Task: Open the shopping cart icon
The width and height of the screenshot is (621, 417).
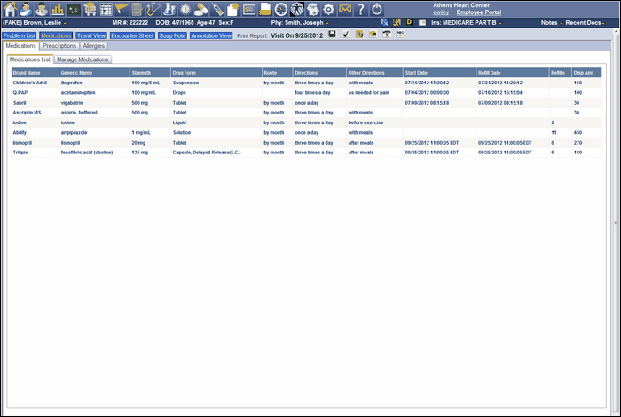Action: pyautogui.click(x=90, y=9)
